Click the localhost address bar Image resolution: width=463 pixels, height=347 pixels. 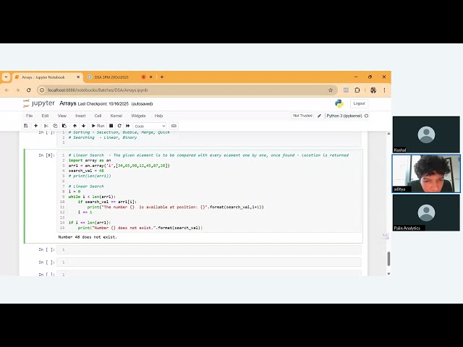tap(187, 90)
